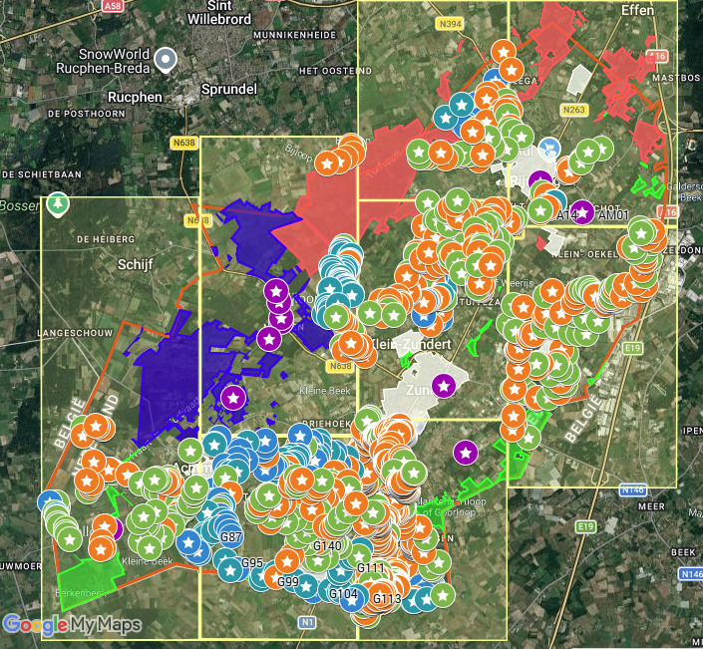Click the green star marker near Achtmaal label

[x=190, y=451]
